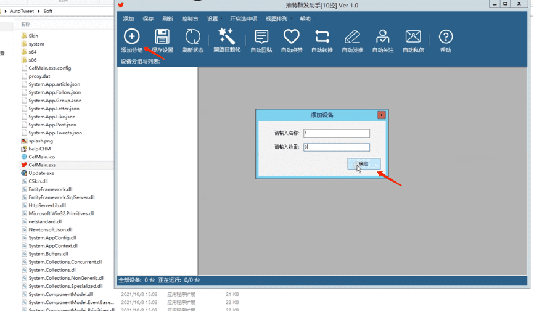Image resolution: width=534 pixels, height=312 pixels.
Task: Select System.Buffers.dll file name
Action: point(48,254)
